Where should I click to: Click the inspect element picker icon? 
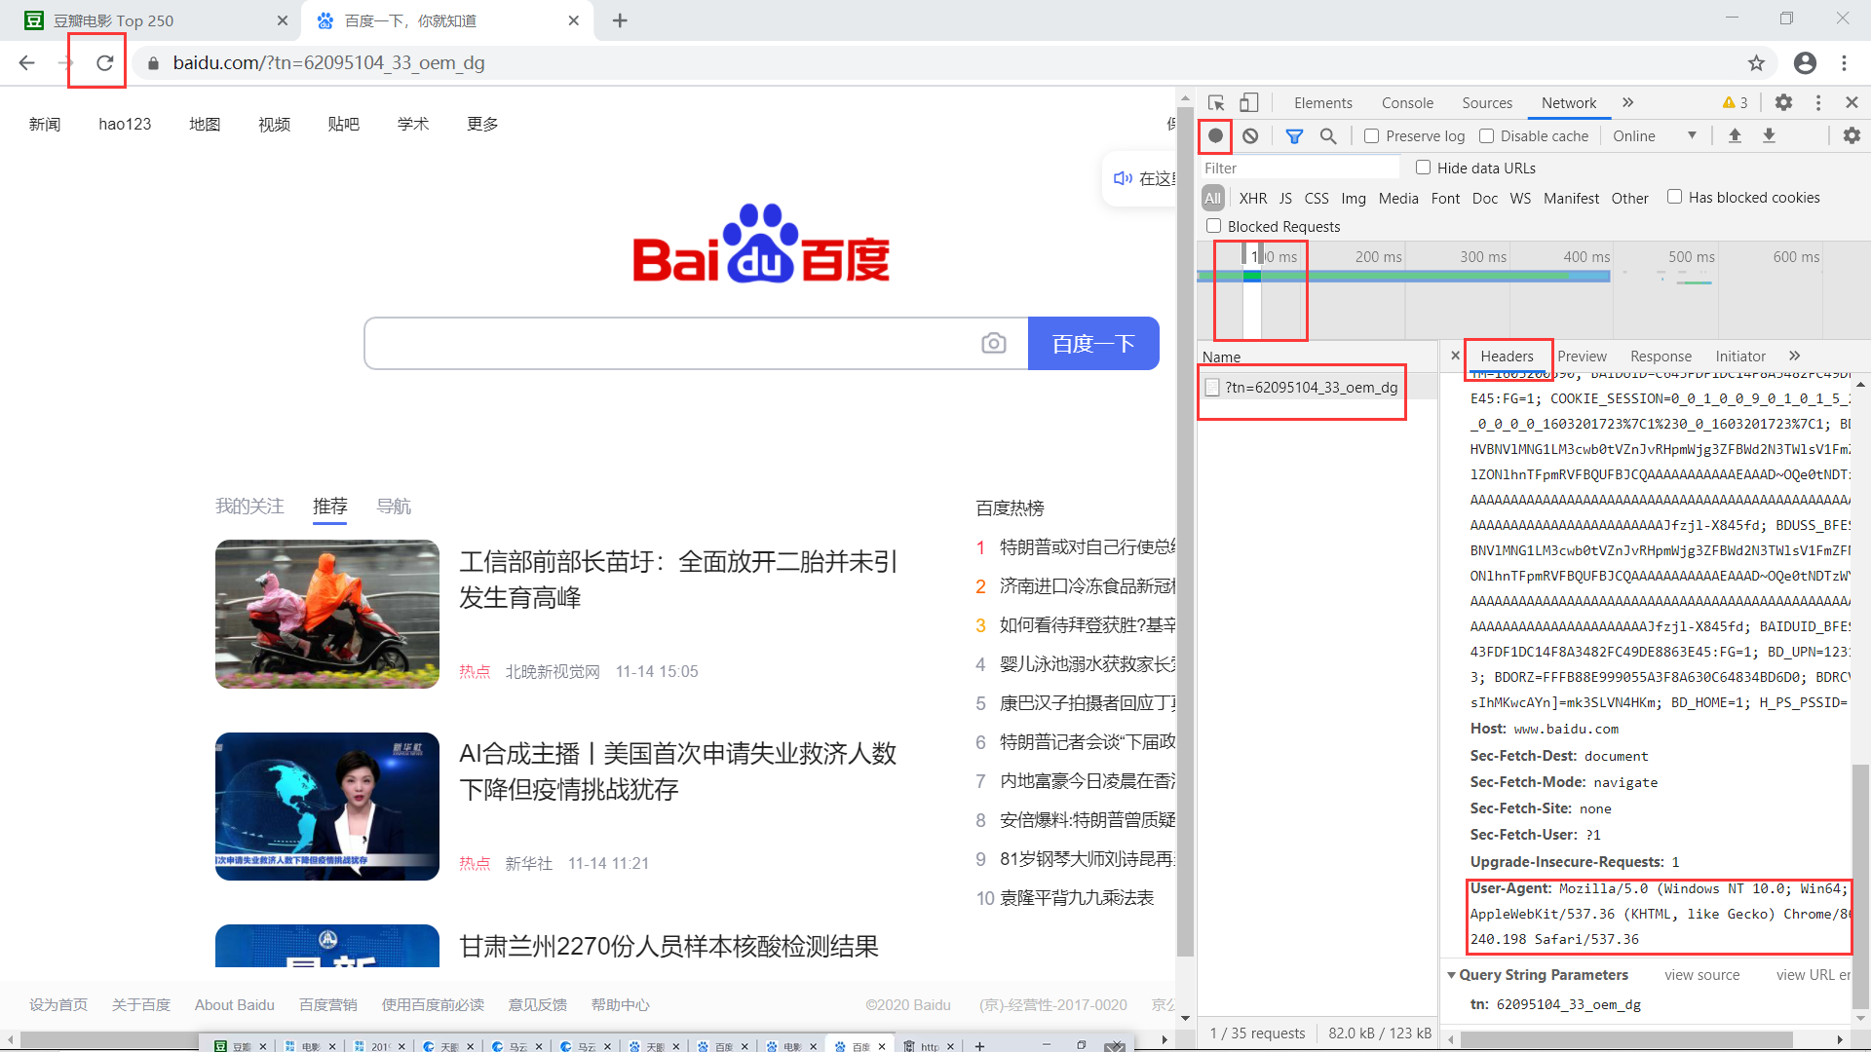coord(1216,103)
